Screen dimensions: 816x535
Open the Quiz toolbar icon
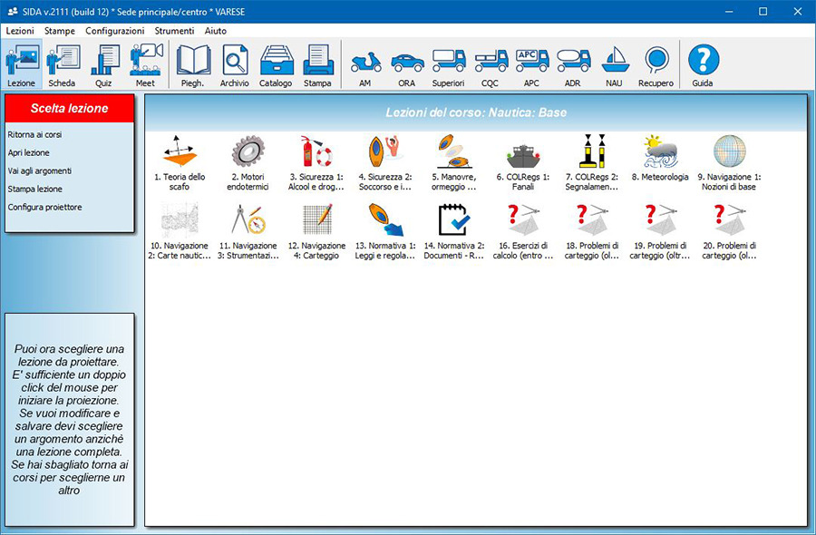coord(104,65)
